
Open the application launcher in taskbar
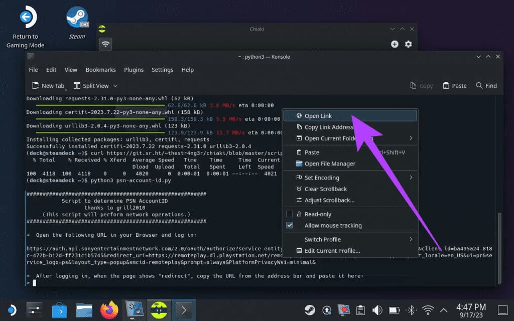[12, 310]
